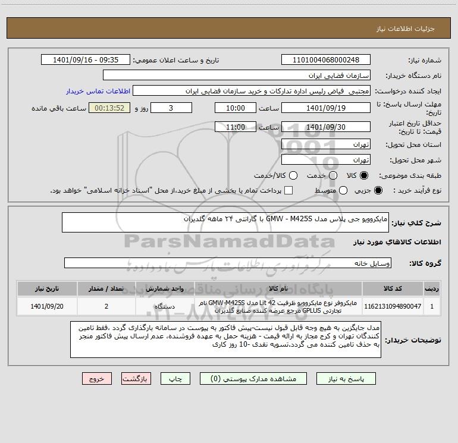The height and width of the screenshot is (443, 458).
Task: Select the کالا radio button
Action: 364,175
